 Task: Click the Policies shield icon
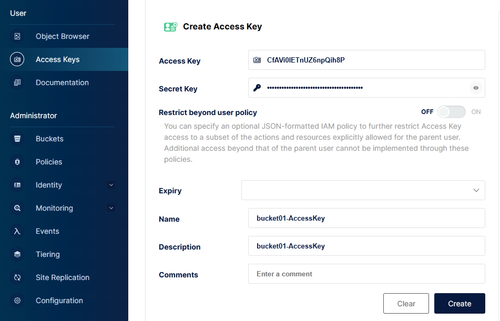pos(17,162)
